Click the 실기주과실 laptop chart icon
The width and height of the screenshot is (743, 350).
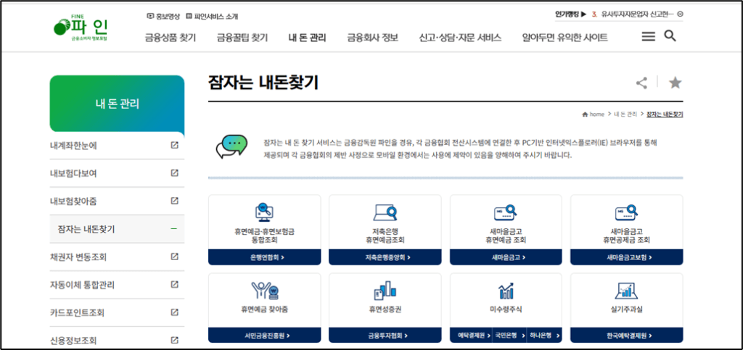[626, 291]
